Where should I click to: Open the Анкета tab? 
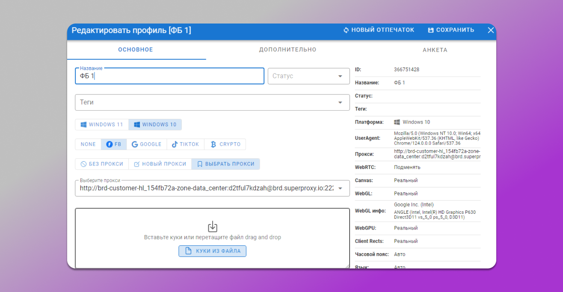click(x=435, y=50)
